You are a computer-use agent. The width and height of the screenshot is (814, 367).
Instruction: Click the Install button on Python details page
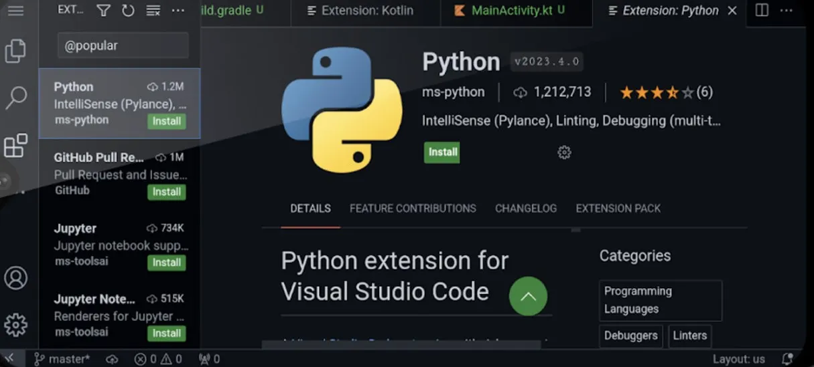[442, 152]
